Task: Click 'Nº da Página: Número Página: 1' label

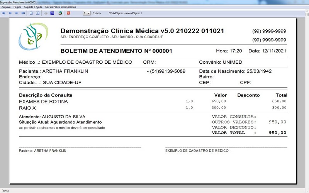Action: (x=125, y=13)
